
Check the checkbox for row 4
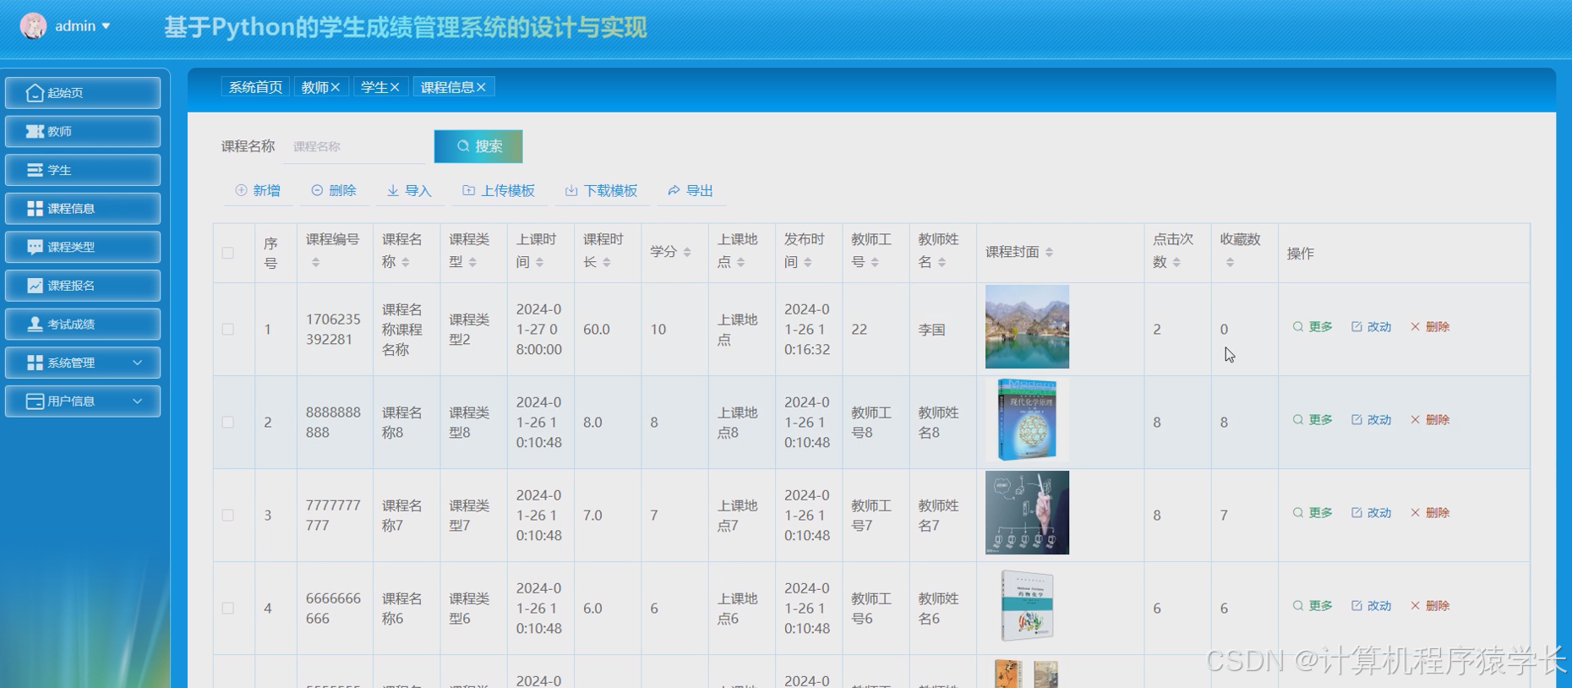228,609
